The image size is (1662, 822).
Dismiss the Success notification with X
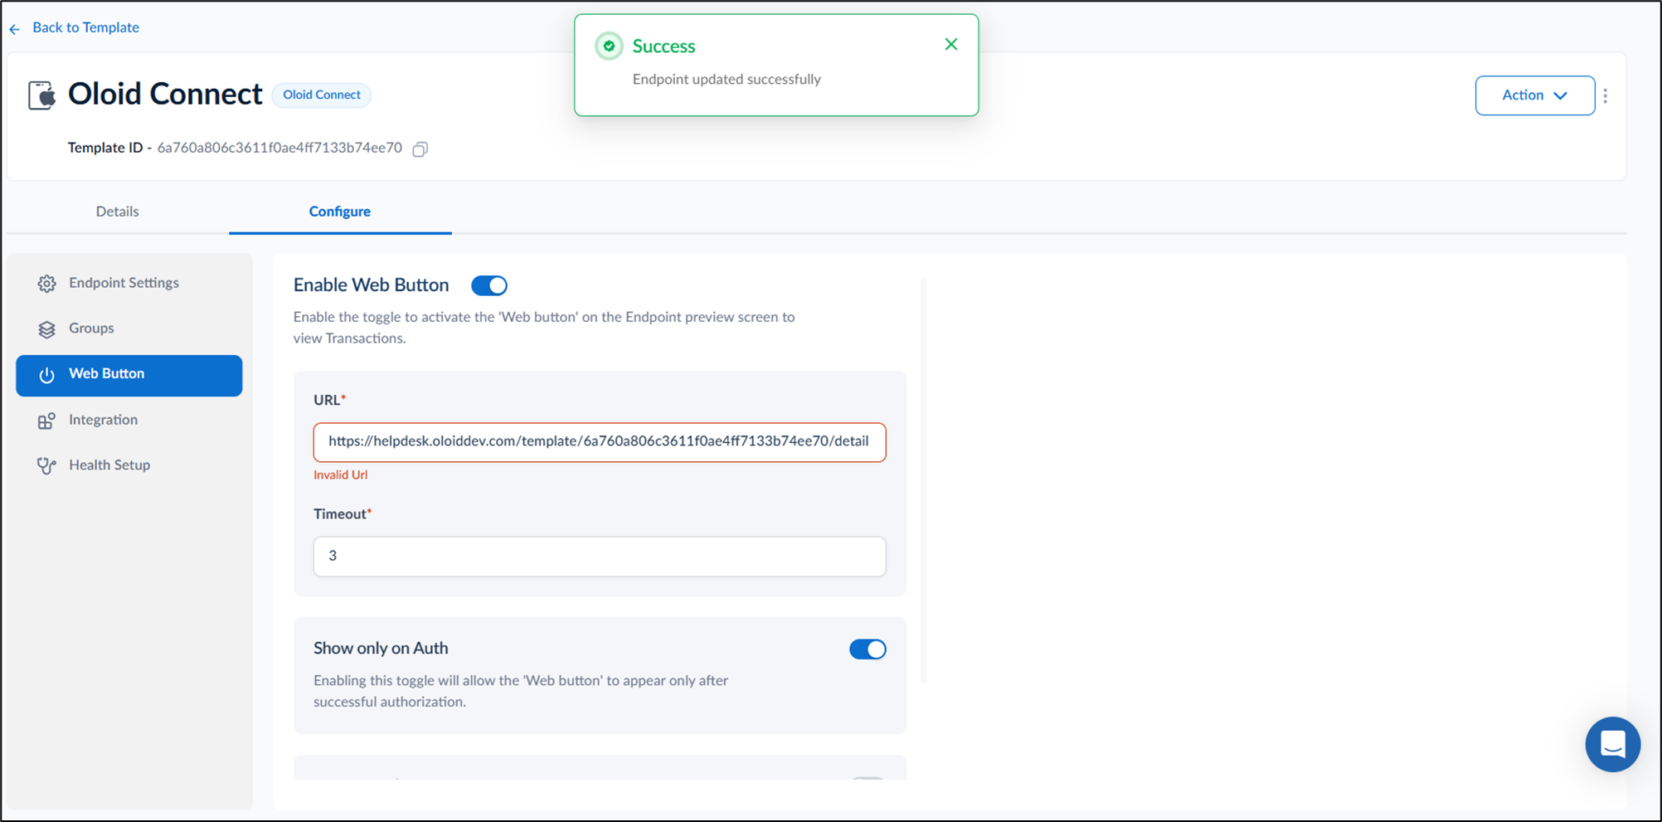[x=951, y=44]
